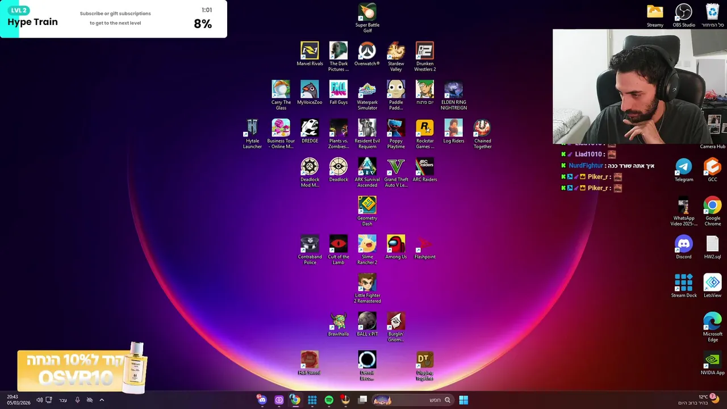Viewport: 727px width, 409px height.
Task: Open the HW2.sql file
Action: pyautogui.click(x=712, y=247)
